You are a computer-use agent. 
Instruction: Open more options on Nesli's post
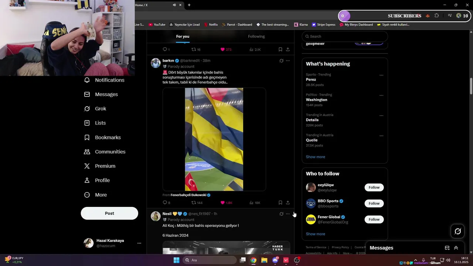(288, 214)
